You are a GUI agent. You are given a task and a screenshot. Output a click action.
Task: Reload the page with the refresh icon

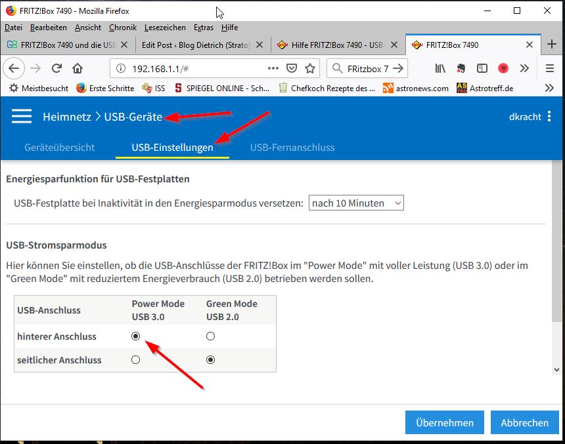[x=56, y=68]
